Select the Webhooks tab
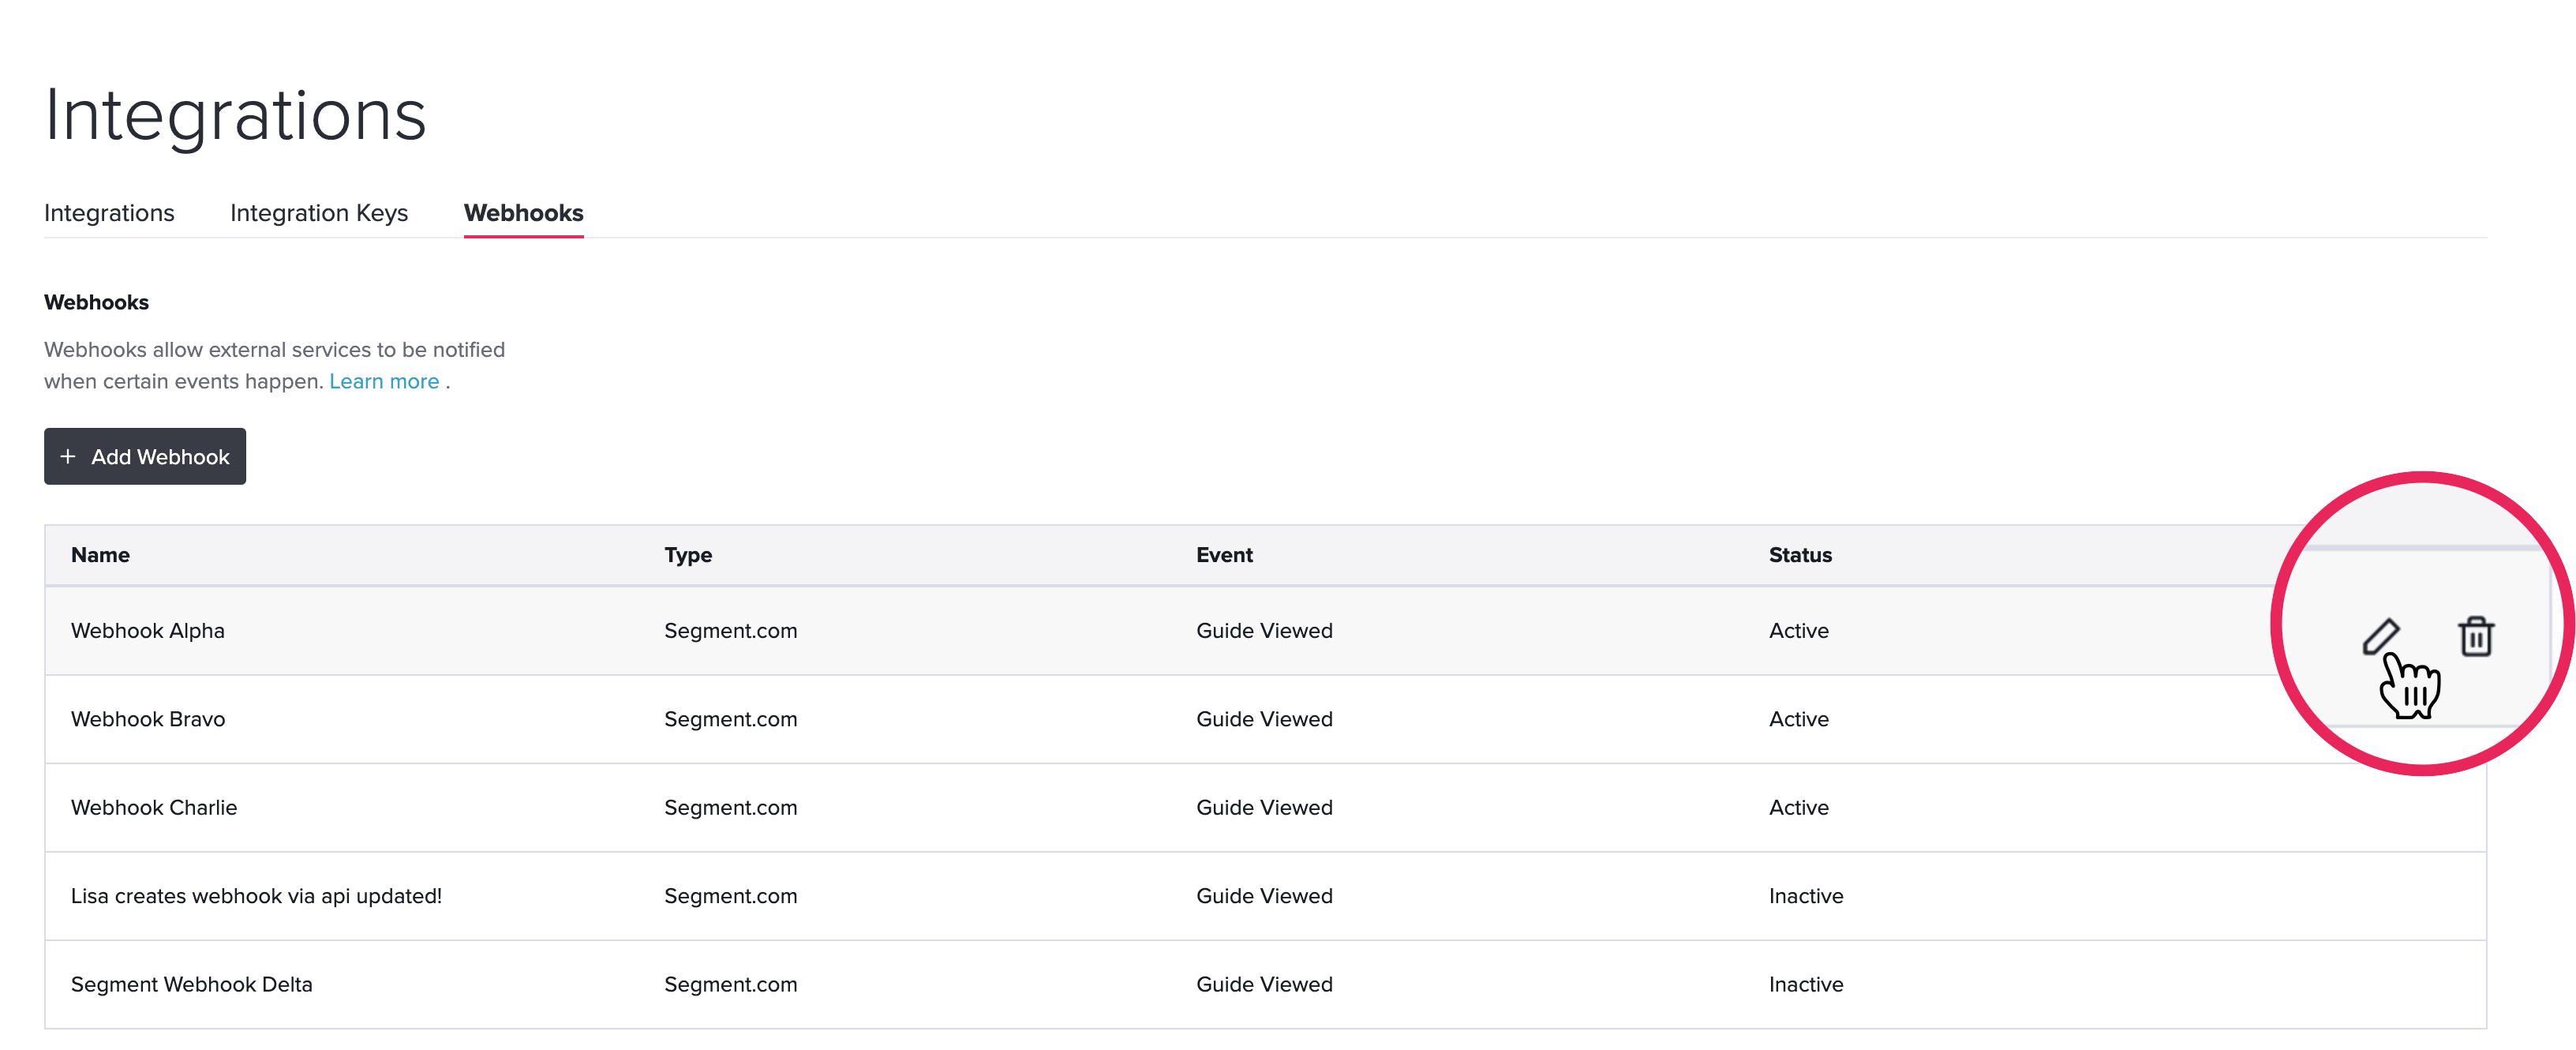 coord(523,213)
